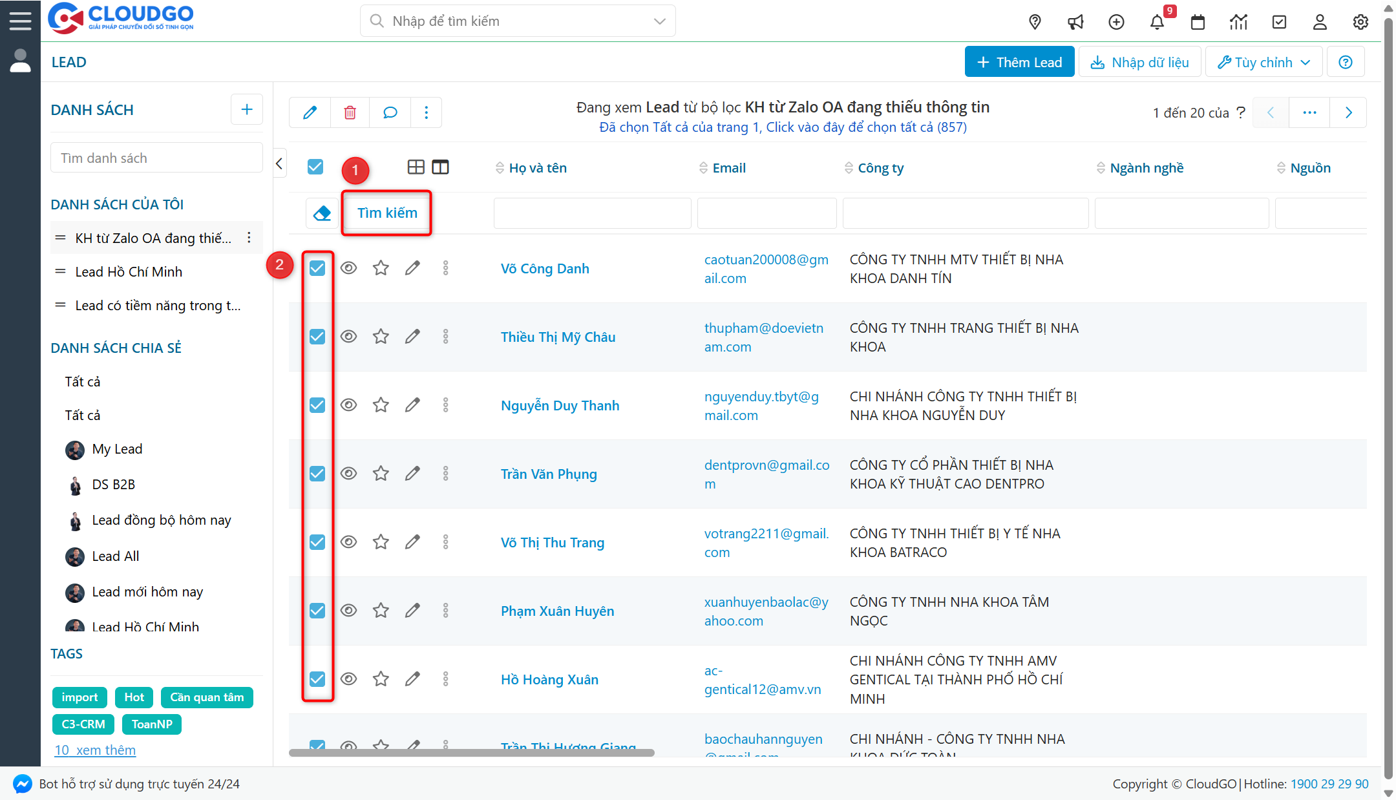Open the notifications bell icon
Viewport: 1396px width, 800px height.
[x=1157, y=22]
